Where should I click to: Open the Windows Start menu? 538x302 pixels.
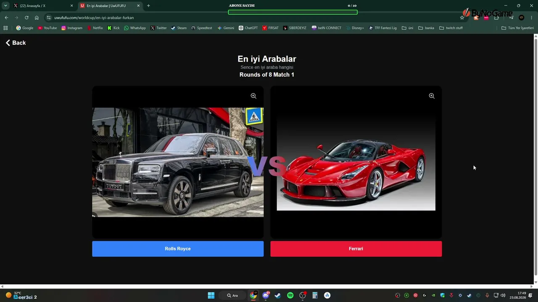[211, 295]
